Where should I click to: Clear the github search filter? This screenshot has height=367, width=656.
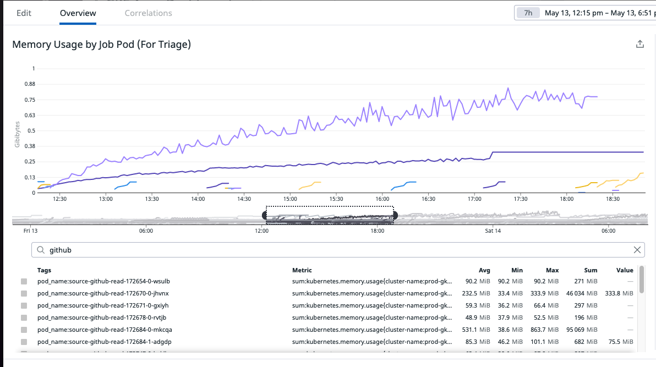tap(637, 250)
